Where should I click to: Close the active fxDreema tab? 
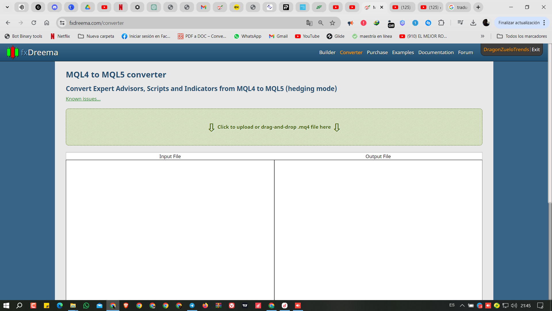pos(382,7)
